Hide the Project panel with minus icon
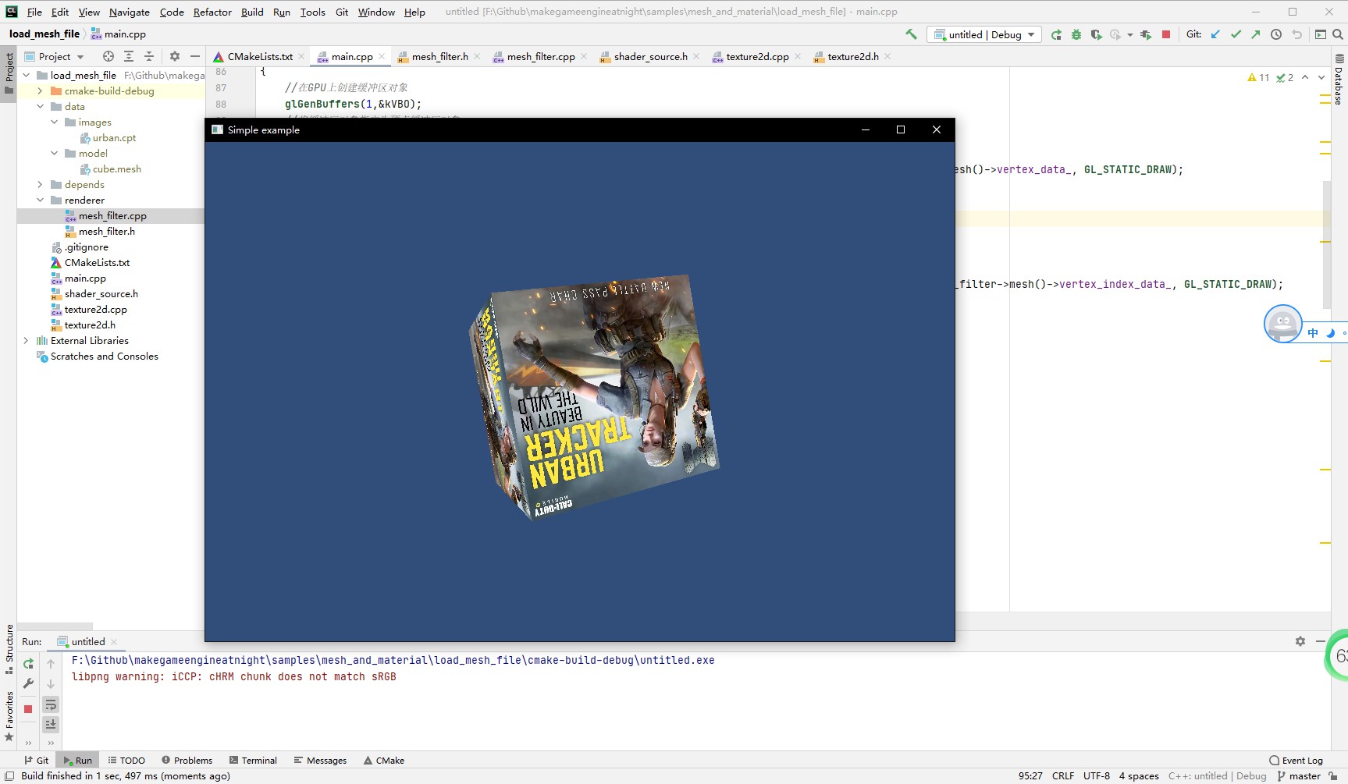The width and height of the screenshot is (1348, 784). point(195,56)
